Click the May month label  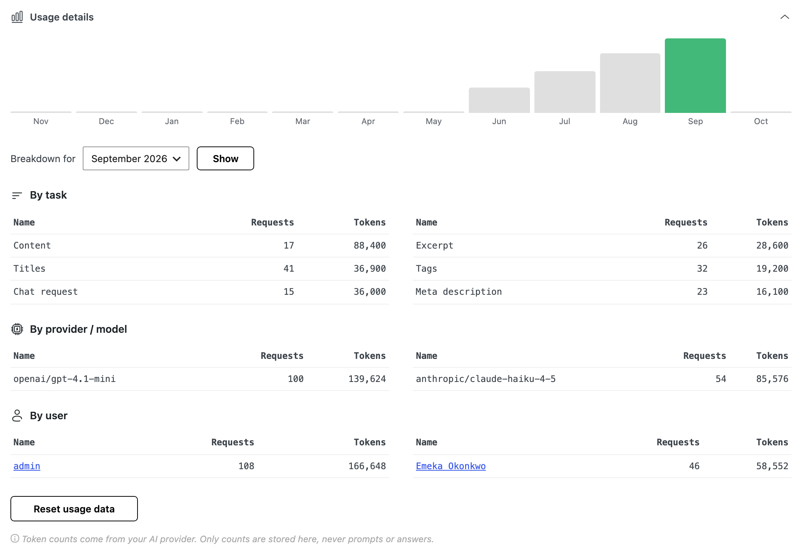click(434, 121)
